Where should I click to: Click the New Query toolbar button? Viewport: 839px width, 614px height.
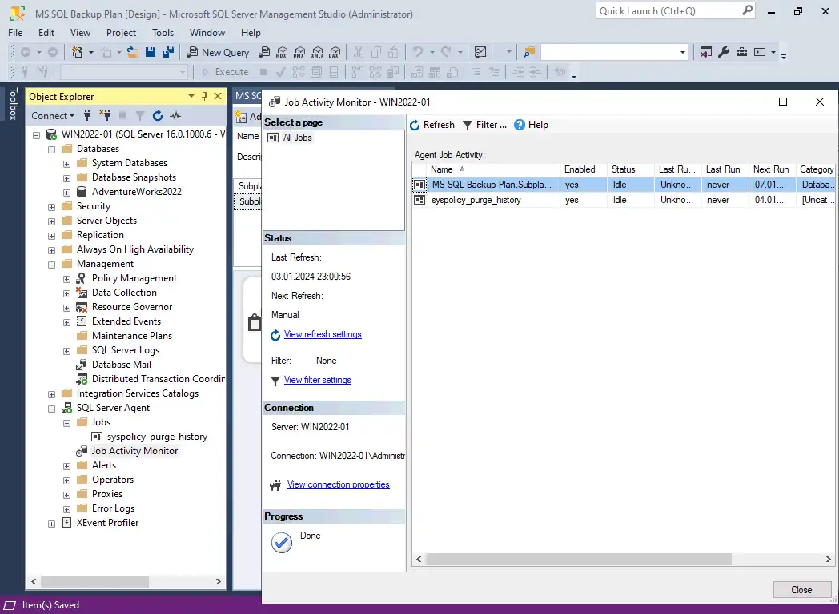218,52
